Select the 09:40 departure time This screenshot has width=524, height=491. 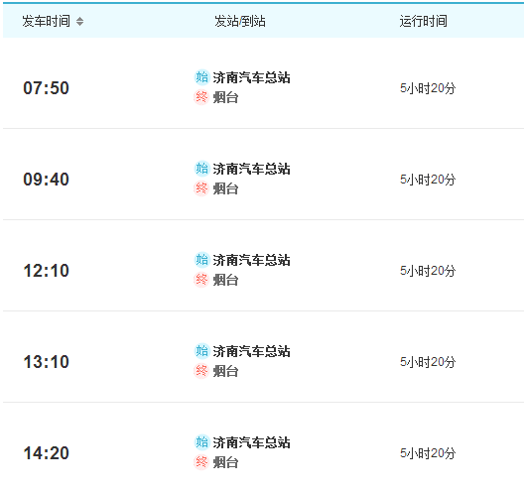point(46,180)
